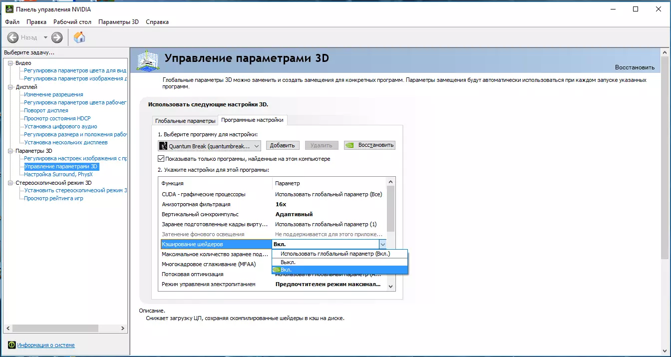This screenshot has width=671, height=357.
Task: Open Поворот дисплея task
Action: (46, 110)
